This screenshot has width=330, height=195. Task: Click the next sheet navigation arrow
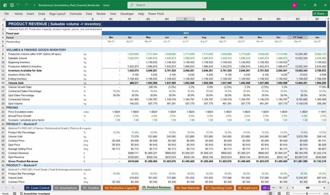13,188
